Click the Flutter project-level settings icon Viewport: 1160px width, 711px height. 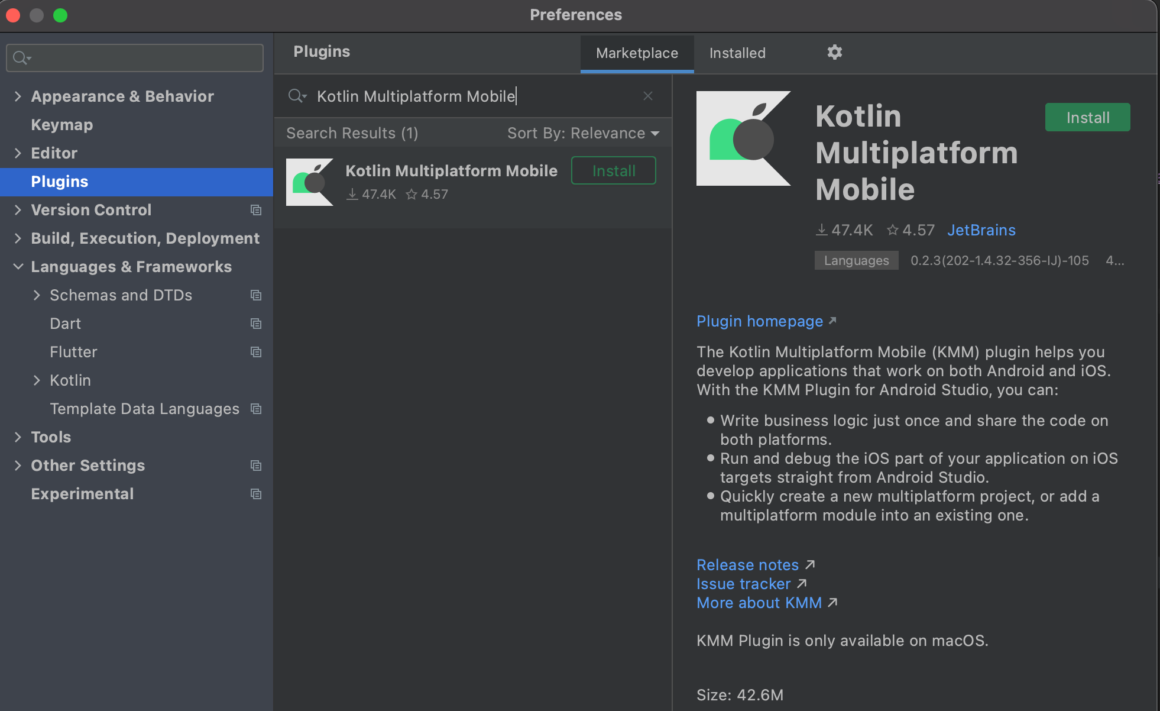pyautogui.click(x=256, y=352)
